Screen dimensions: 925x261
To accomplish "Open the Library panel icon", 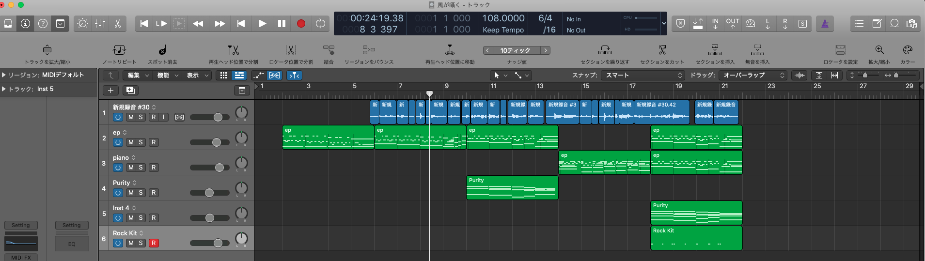I will point(8,23).
